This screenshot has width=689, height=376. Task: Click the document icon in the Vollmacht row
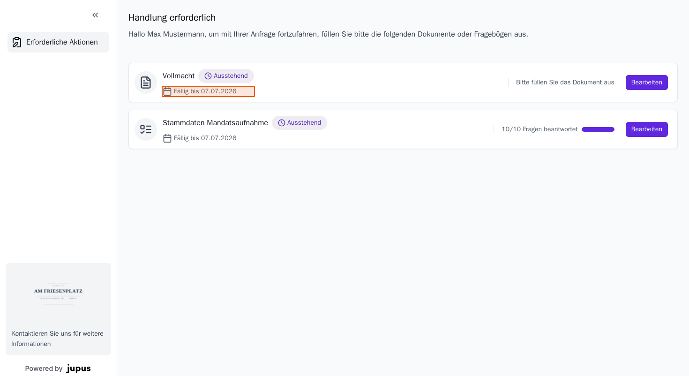[146, 83]
